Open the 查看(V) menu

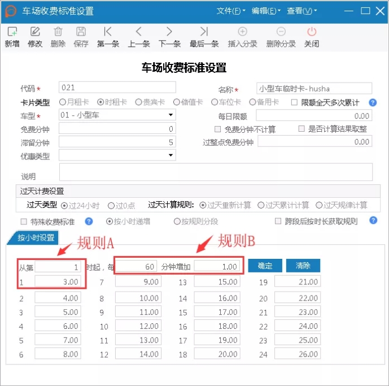(301, 11)
